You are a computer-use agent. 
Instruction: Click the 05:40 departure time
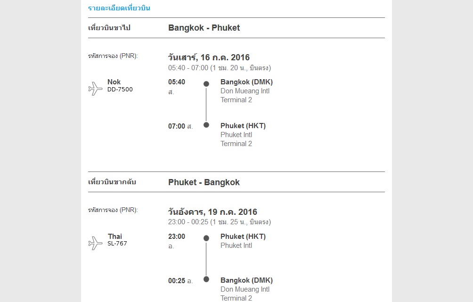click(177, 82)
